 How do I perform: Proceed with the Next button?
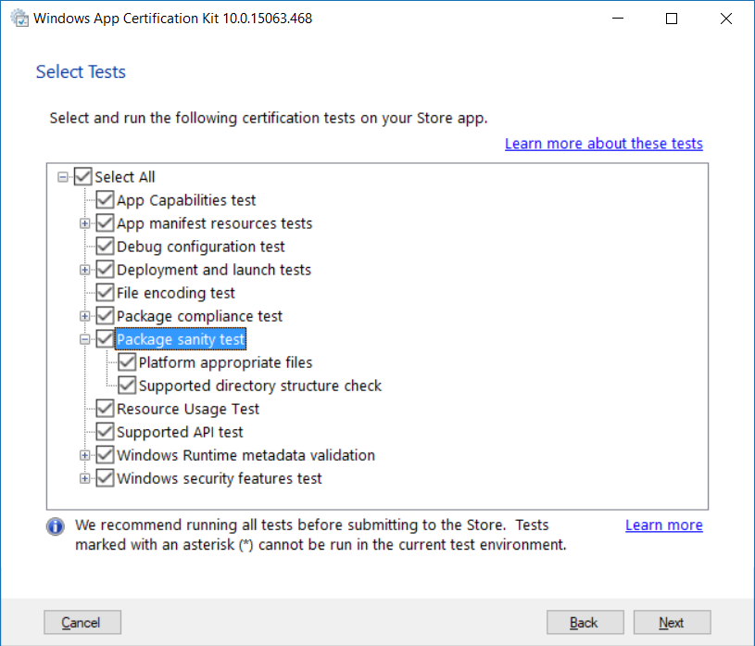point(673,623)
